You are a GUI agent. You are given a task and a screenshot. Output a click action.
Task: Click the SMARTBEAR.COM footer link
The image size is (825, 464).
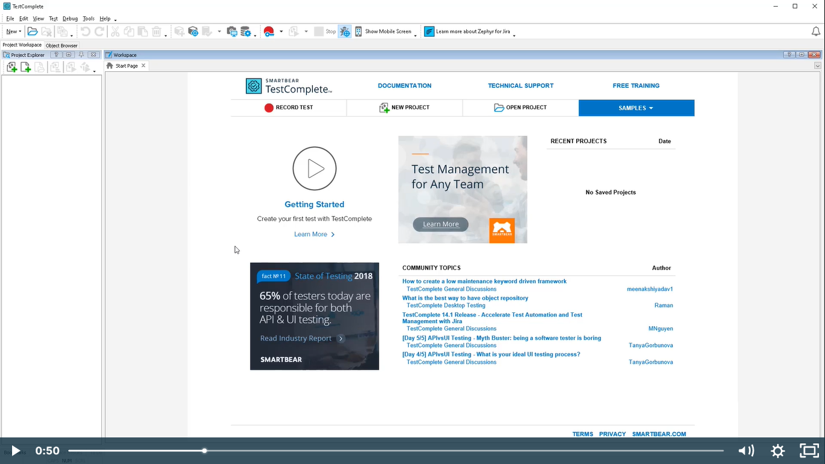[x=659, y=434]
